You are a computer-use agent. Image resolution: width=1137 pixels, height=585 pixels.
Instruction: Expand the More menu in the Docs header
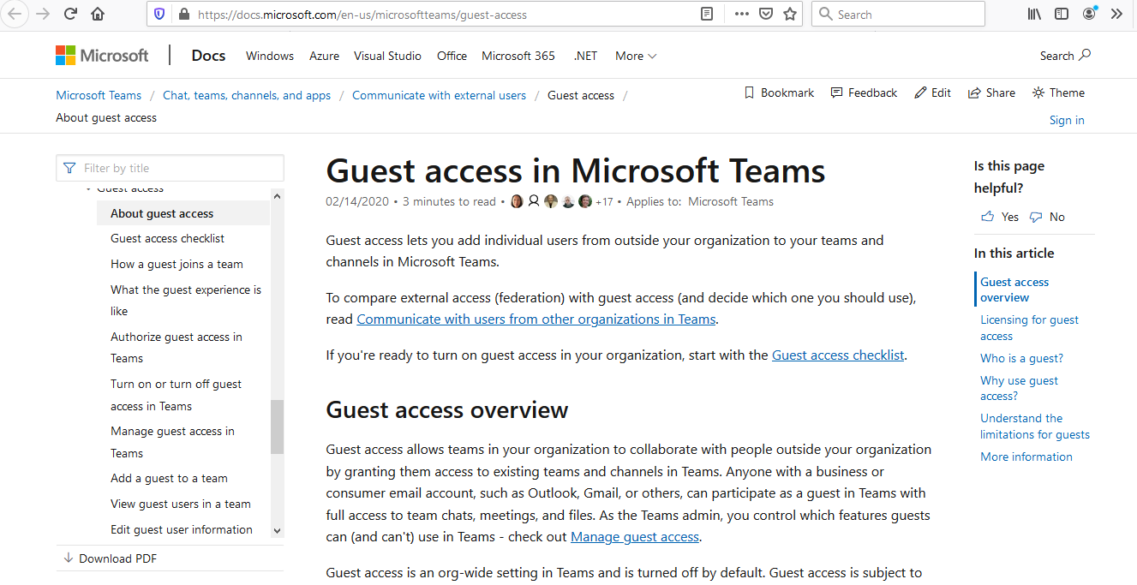[x=636, y=56]
